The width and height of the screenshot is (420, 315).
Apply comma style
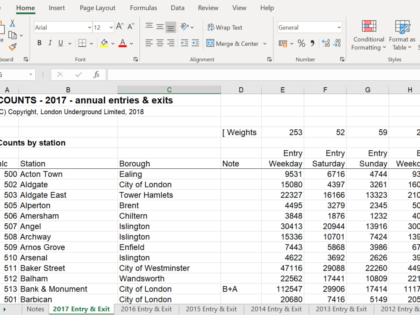pos(312,43)
